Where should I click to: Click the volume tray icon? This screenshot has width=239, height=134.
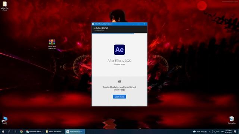pyautogui.click(x=218, y=131)
